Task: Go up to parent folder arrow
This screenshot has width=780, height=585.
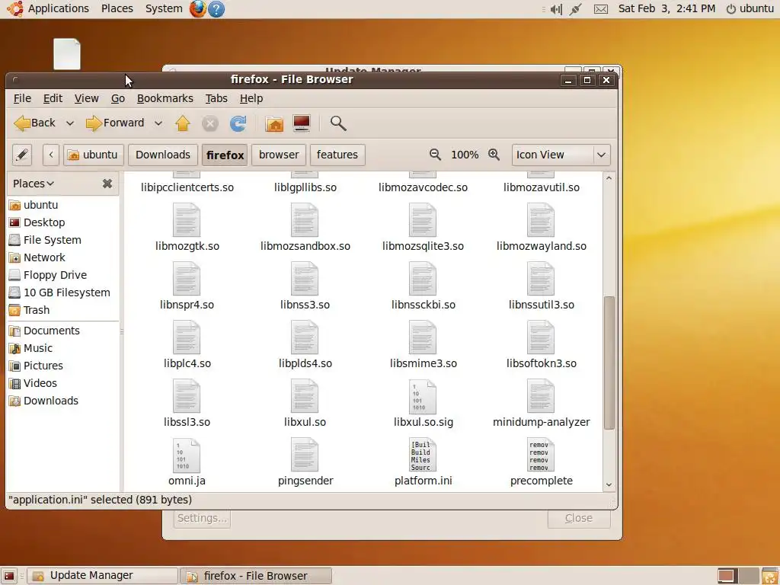Action: (x=183, y=123)
